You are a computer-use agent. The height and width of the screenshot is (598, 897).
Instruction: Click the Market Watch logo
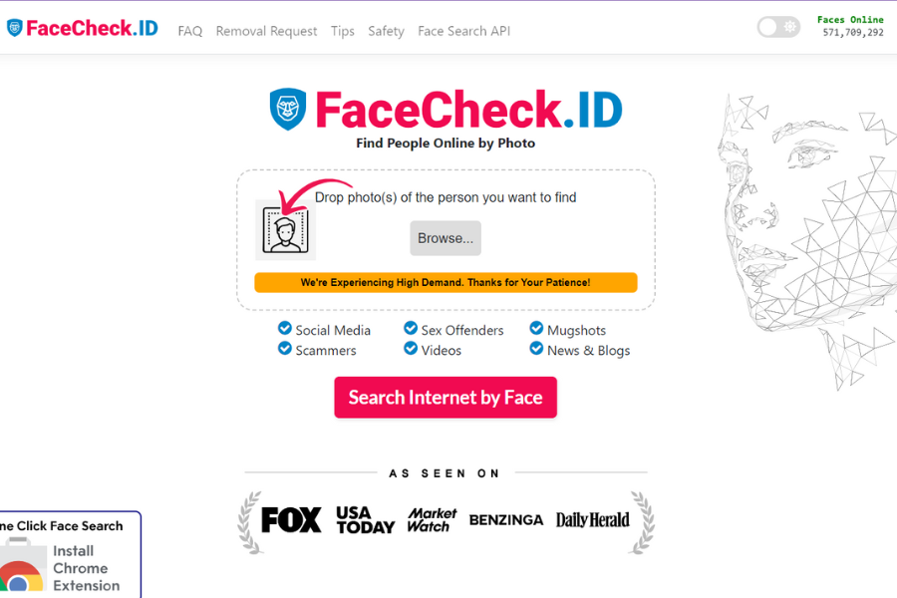pyautogui.click(x=431, y=518)
